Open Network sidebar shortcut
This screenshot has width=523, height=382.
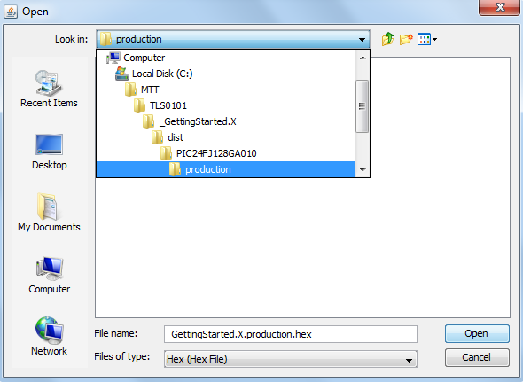point(49,336)
